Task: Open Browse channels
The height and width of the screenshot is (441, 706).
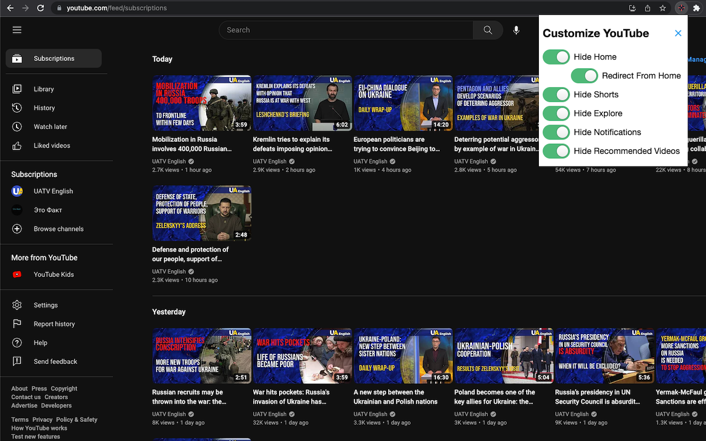Action: tap(58, 228)
